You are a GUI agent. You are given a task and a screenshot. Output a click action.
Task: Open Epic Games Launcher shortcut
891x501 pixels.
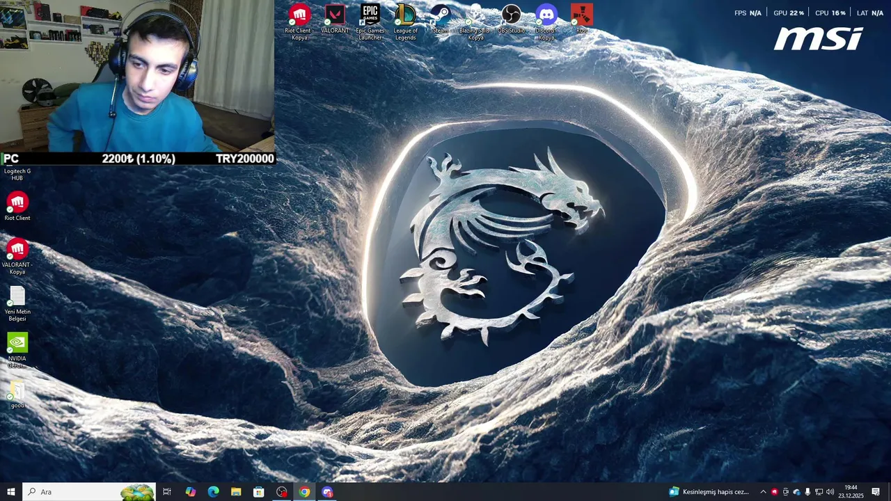tap(370, 22)
